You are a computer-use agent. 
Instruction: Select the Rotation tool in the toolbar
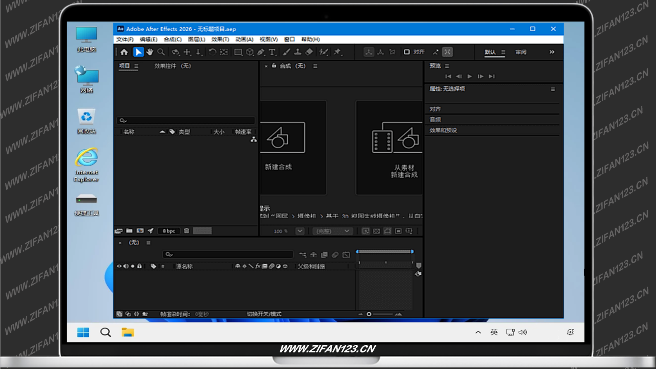tap(212, 52)
